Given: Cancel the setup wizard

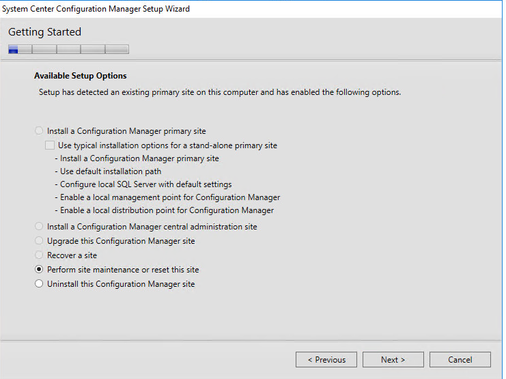Looking at the screenshot, I should pos(460,360).
